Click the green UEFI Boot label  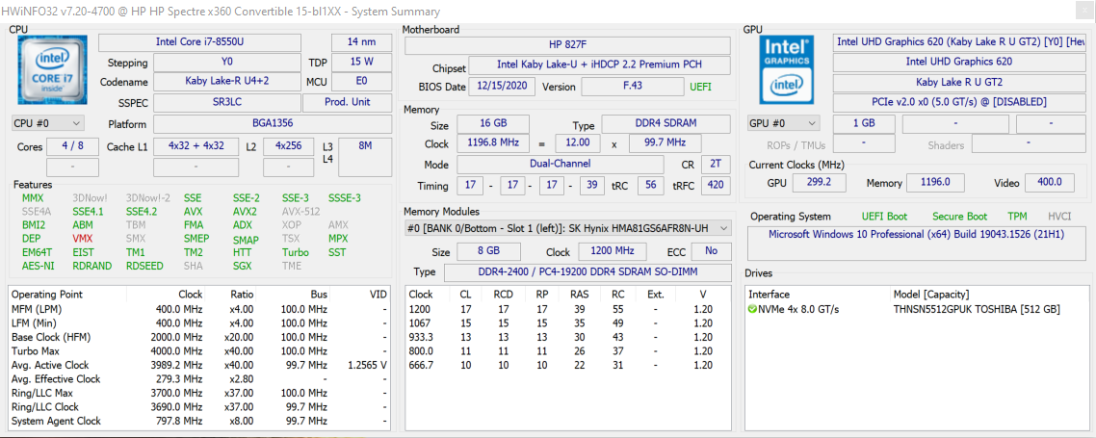click(885, 217)
